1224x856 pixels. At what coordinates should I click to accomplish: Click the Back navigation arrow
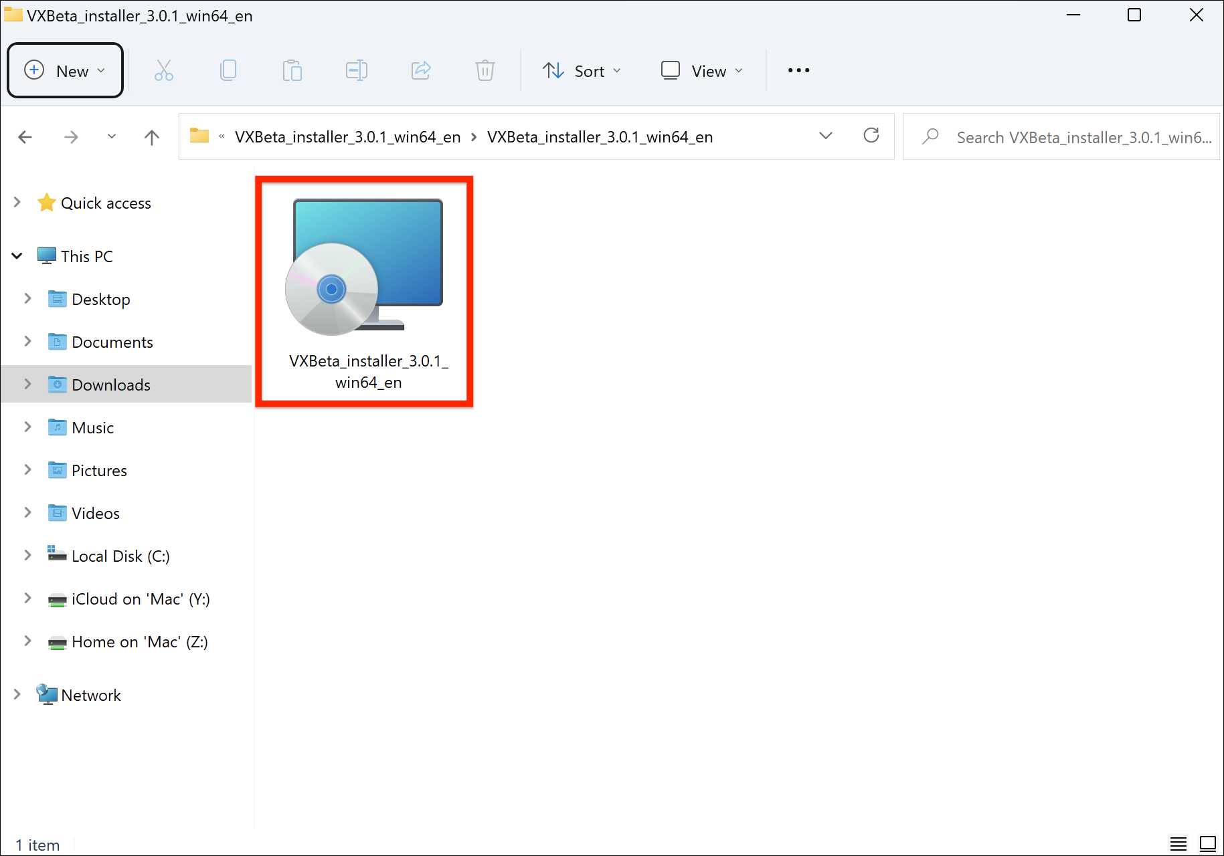(25, 136)
